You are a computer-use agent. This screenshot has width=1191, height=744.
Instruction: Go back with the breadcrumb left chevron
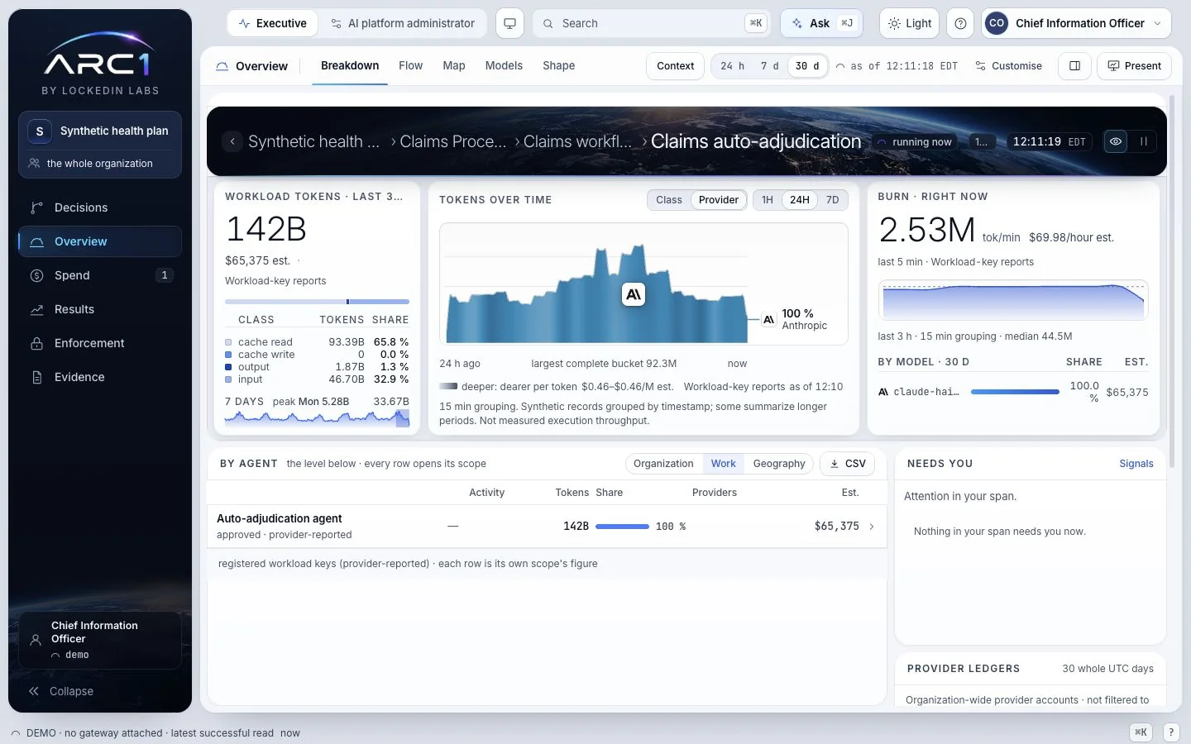point(232,141)
